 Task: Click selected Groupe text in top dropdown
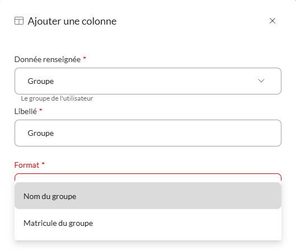(41, 81)
